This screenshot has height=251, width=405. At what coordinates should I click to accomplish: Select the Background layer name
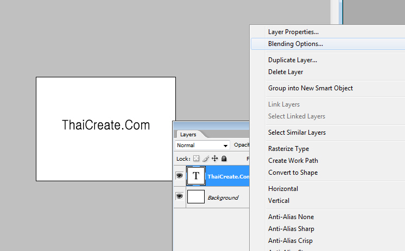click(223, 197)
